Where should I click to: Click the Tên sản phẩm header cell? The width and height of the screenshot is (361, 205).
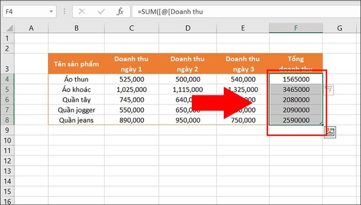[x=76, y=64]
